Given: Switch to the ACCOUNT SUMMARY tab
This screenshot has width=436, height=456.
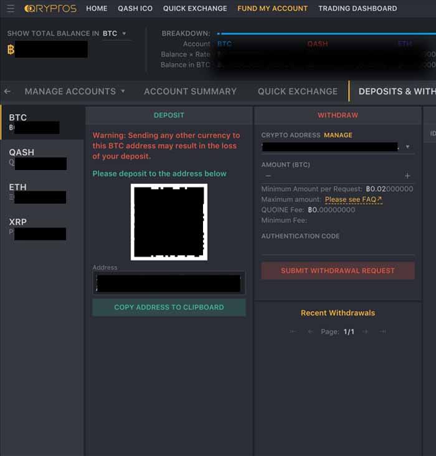Looking at the screenshot, I should click(190, 92).
